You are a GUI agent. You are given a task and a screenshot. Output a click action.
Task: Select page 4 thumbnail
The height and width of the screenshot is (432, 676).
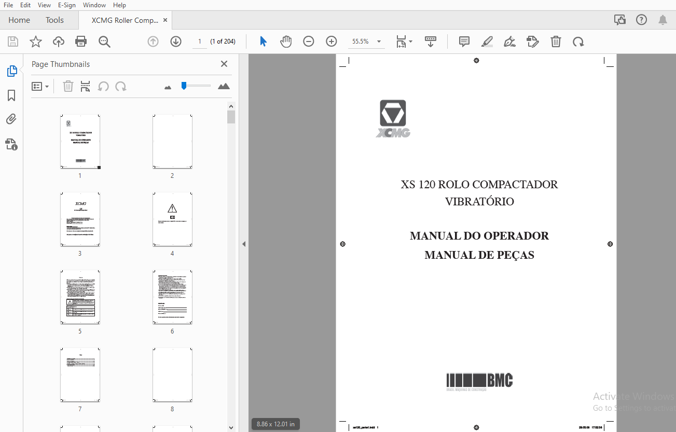tap(172, 219)
